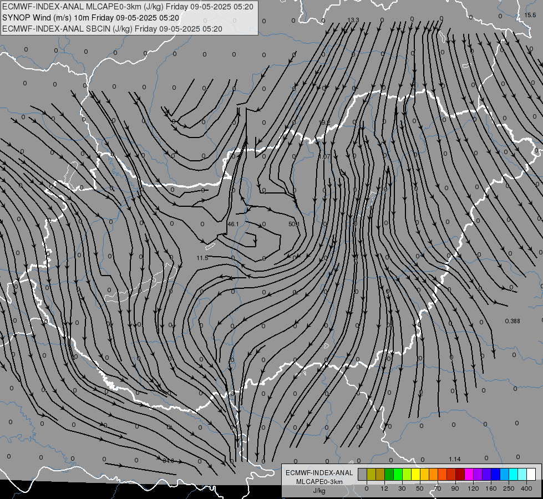The width and height of the screenshot is (543, 499).
Task: Click the MLCAPE0-3km header line
Action: (x=128, y=7)
